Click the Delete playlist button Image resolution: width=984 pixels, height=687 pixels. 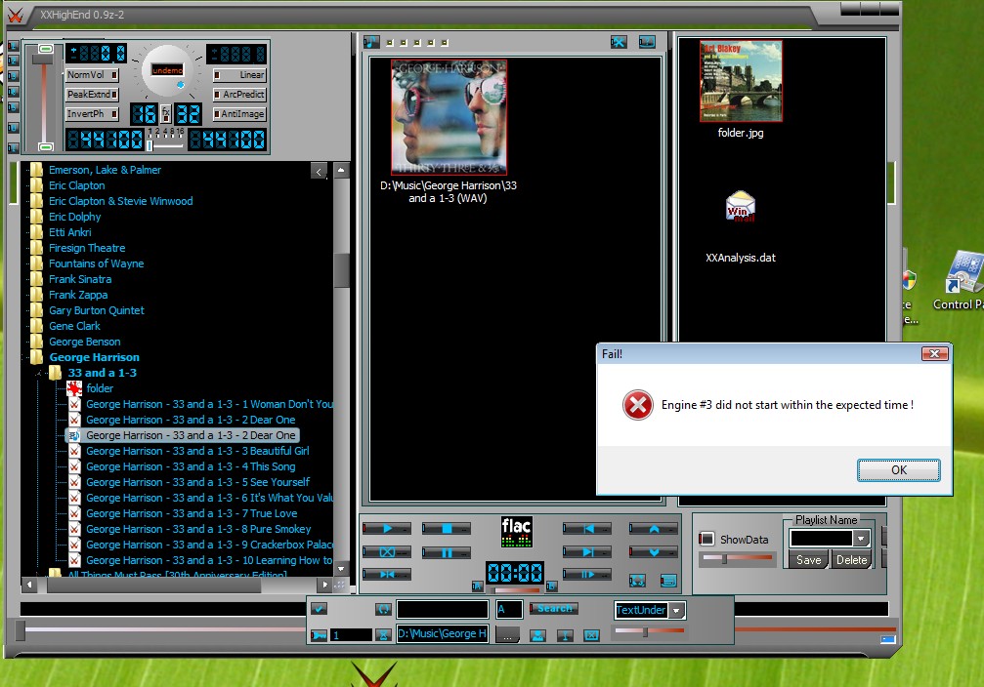pos(851,560)
